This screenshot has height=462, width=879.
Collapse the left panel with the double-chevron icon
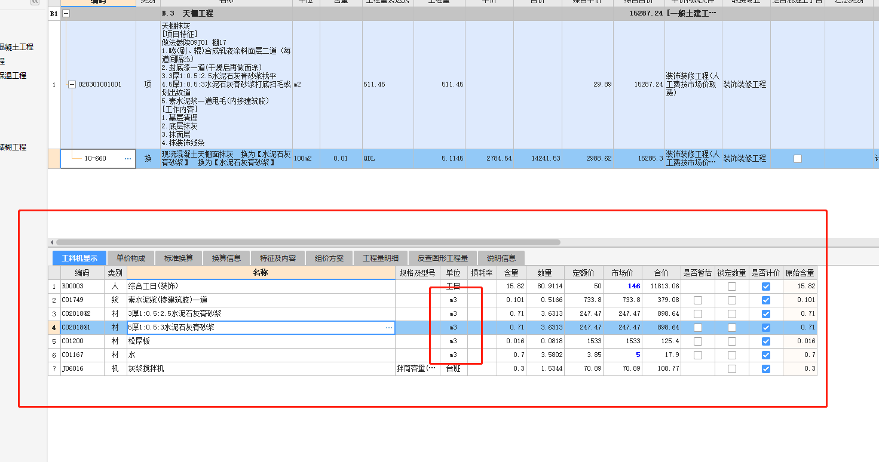coord(35,2)
